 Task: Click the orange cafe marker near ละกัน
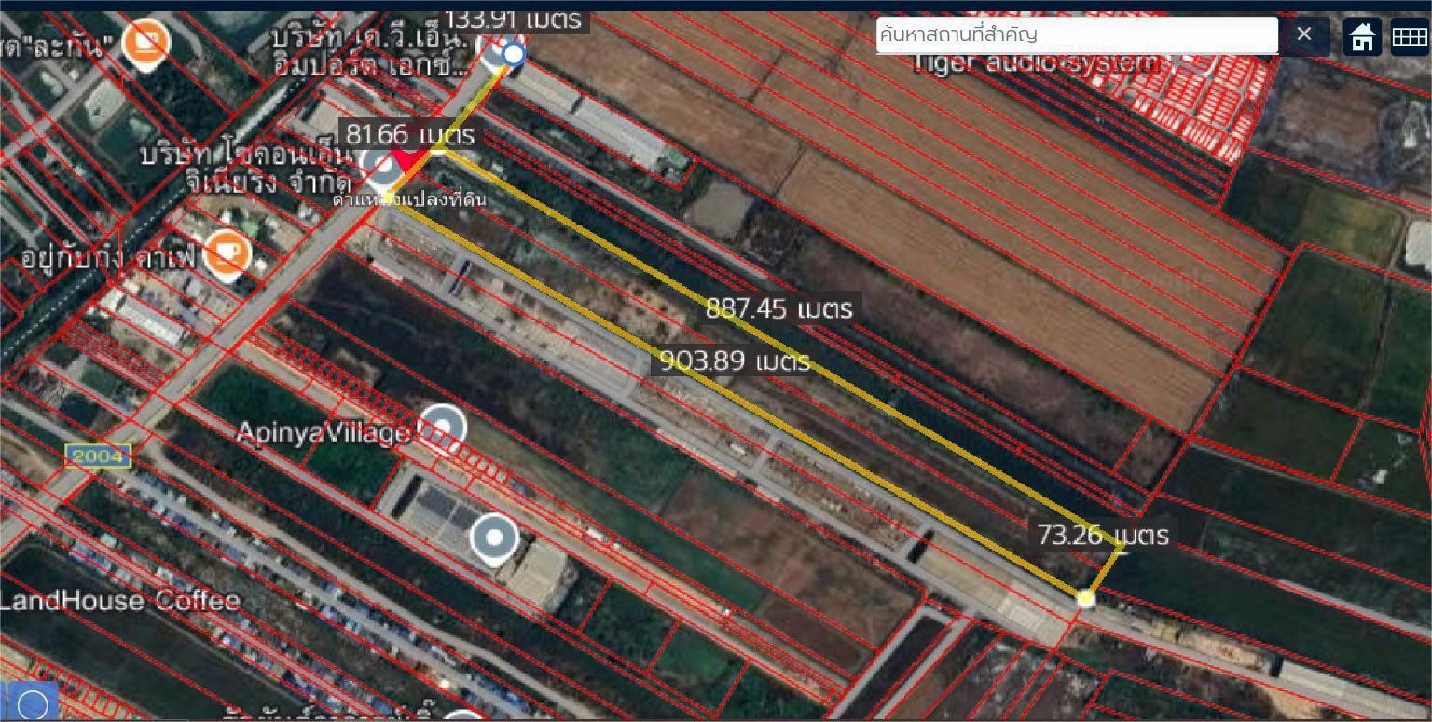[x=145, y=42]
